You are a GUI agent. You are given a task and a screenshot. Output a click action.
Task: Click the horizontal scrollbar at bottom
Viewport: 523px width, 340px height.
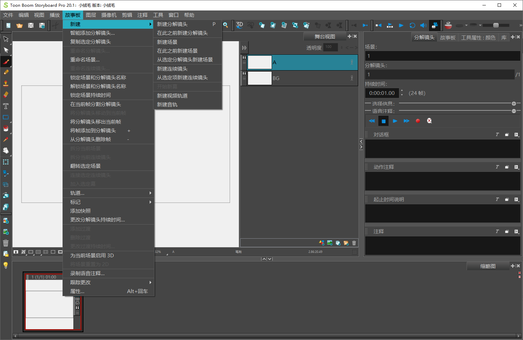(267, 336)
